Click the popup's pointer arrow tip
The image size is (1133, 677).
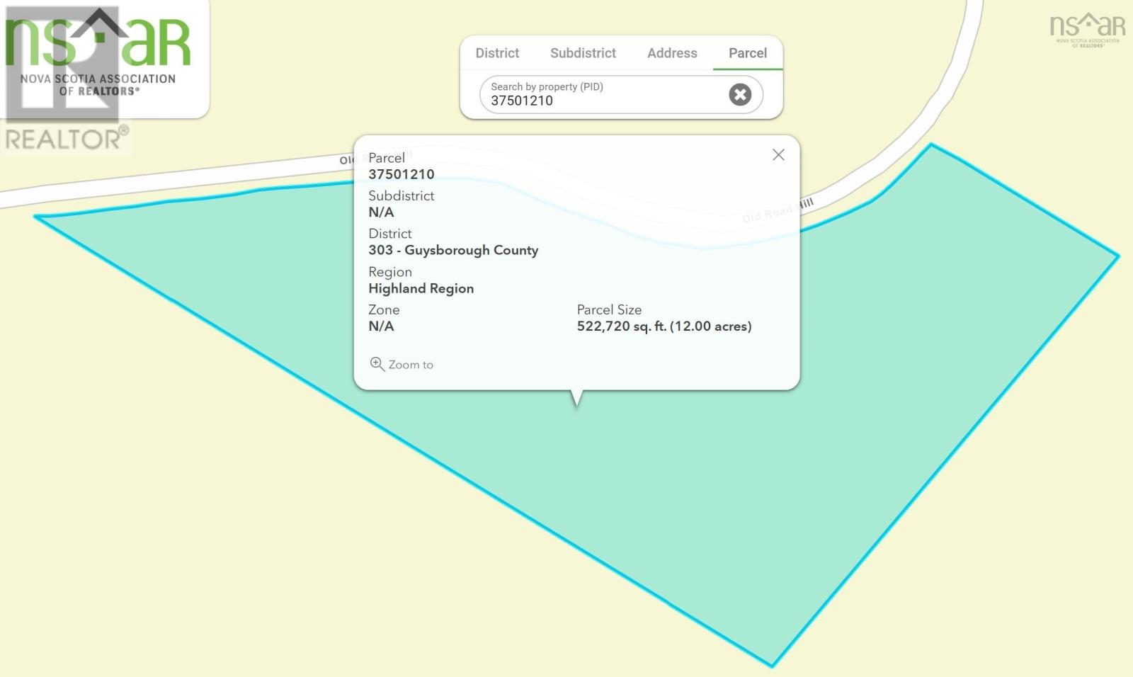576,404
